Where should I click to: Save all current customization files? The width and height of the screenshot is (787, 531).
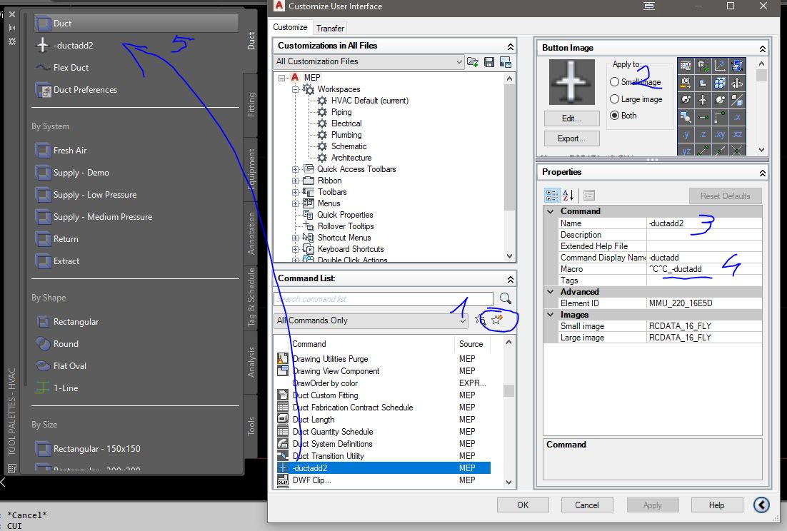point(488,62)
